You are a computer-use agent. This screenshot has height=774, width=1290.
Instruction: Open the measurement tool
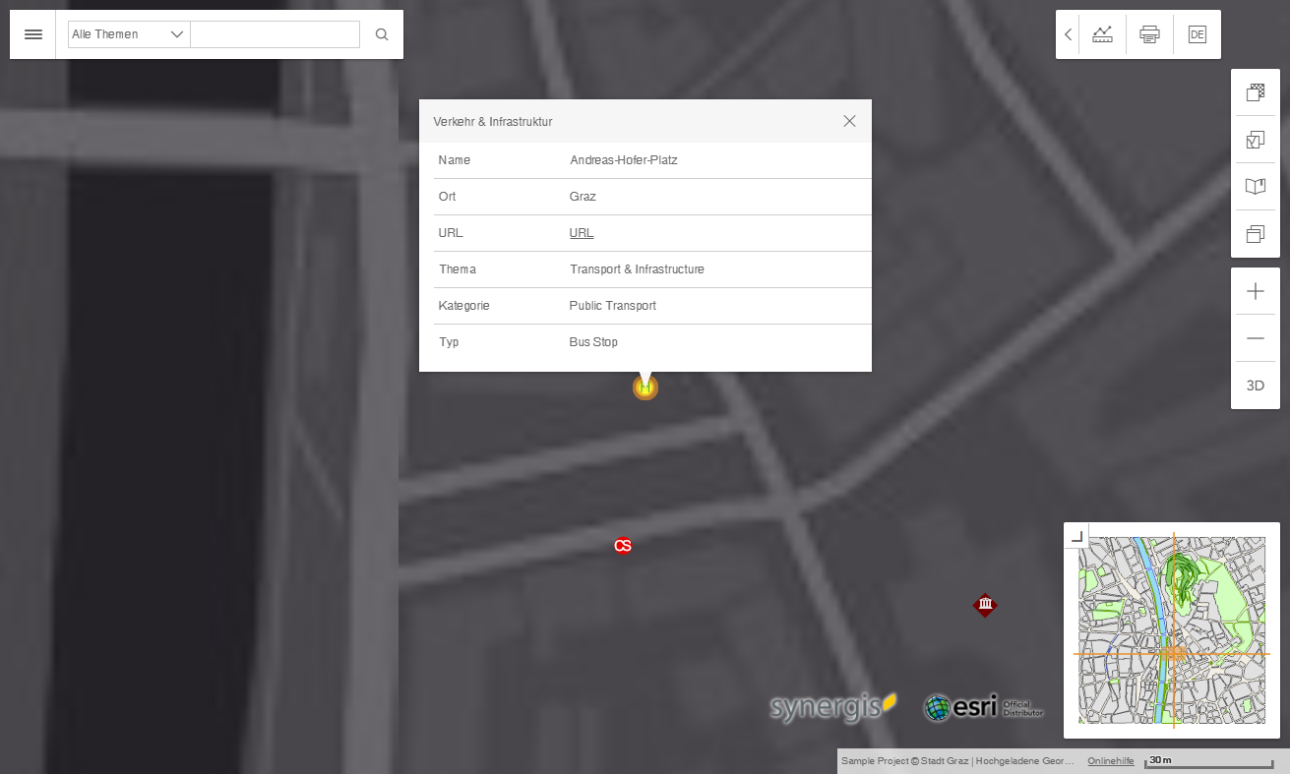click(x=1102, y=33)
